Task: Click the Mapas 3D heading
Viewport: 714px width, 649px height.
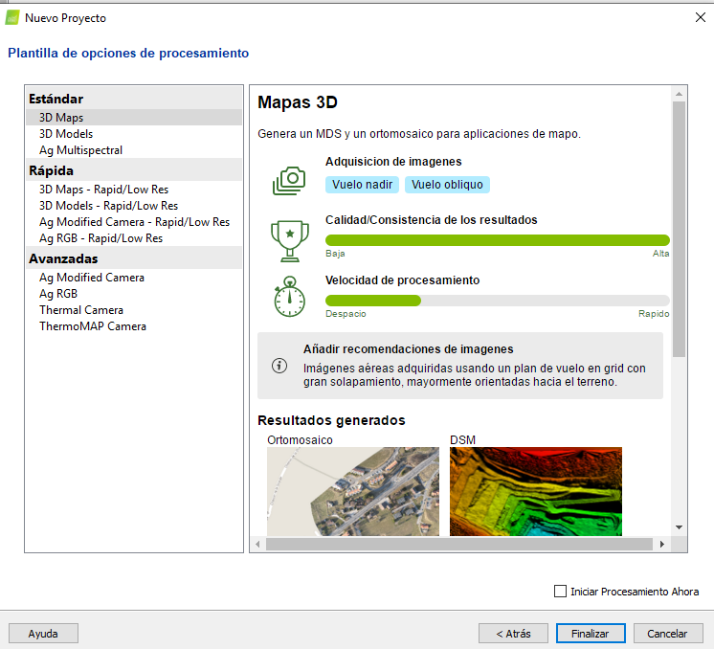Action: [x=298, y=102]
